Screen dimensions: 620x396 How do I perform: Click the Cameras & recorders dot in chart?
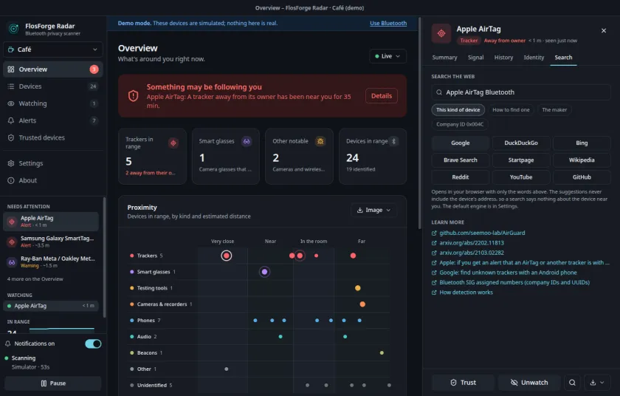(362, 304)
